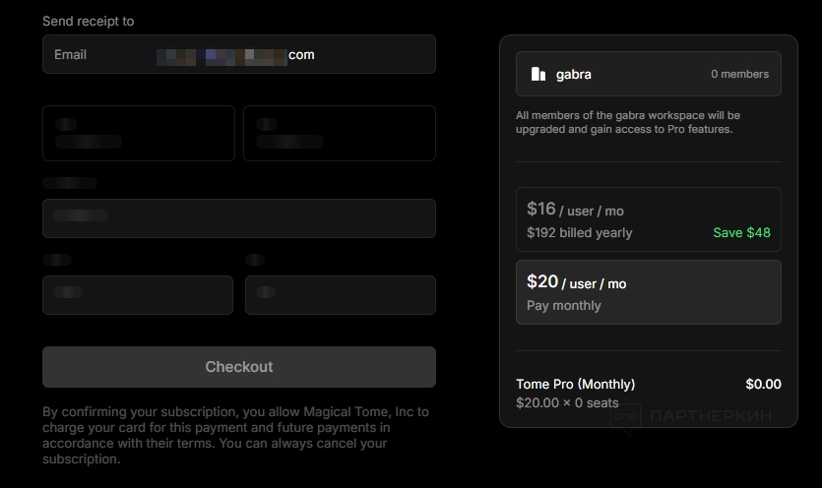Click the top-left blurred payment field
Image resolution: width=822 pixels, height=488 pixels.
[x=138, y=133]
